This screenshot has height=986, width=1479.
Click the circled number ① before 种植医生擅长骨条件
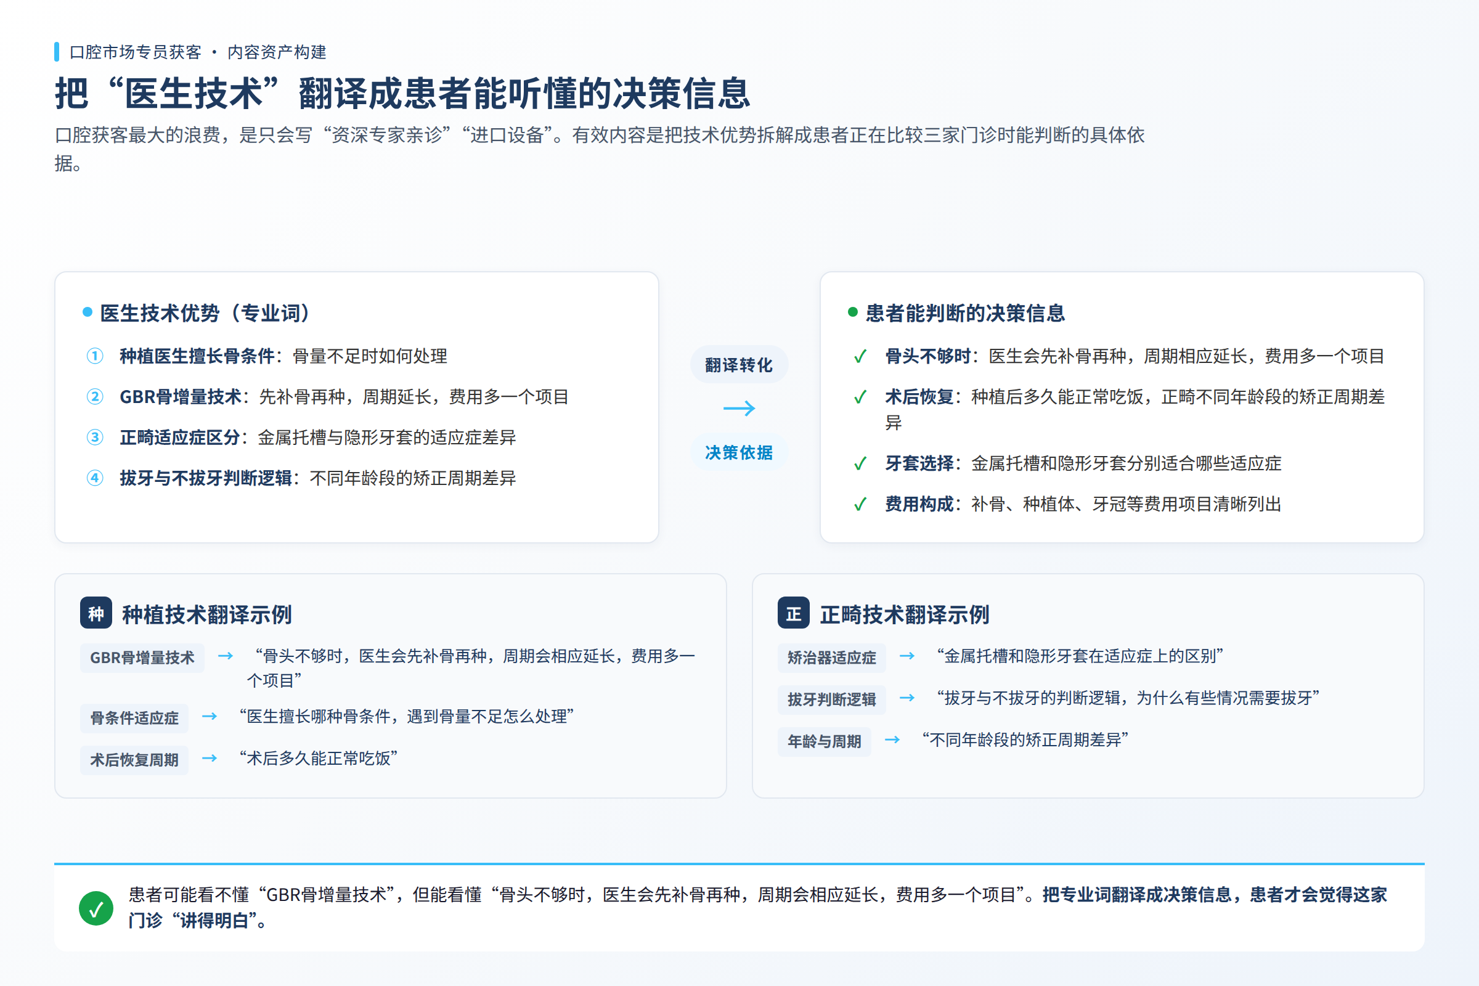pyautogui.click(x=95, y=357)
